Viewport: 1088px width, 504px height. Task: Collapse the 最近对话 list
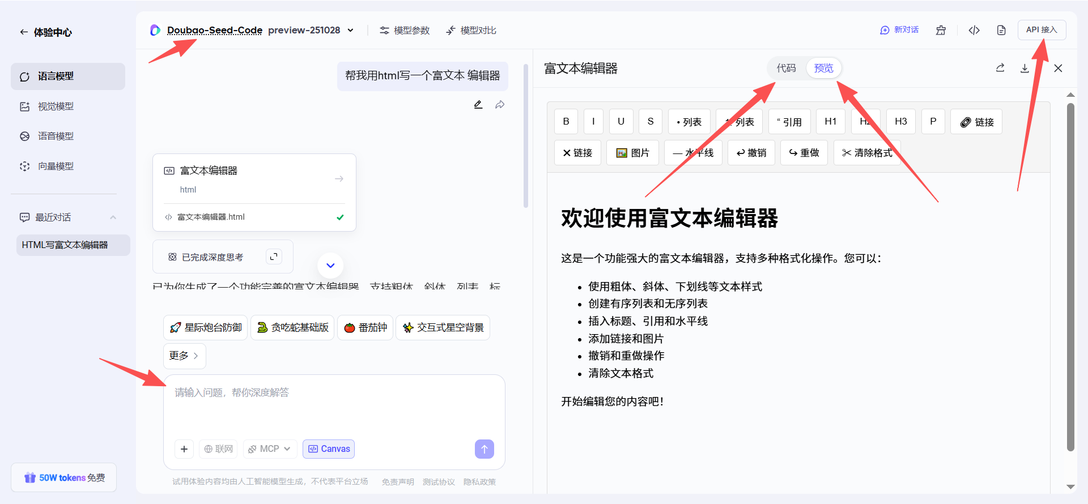pyautogui.click(x=113, y=217)
